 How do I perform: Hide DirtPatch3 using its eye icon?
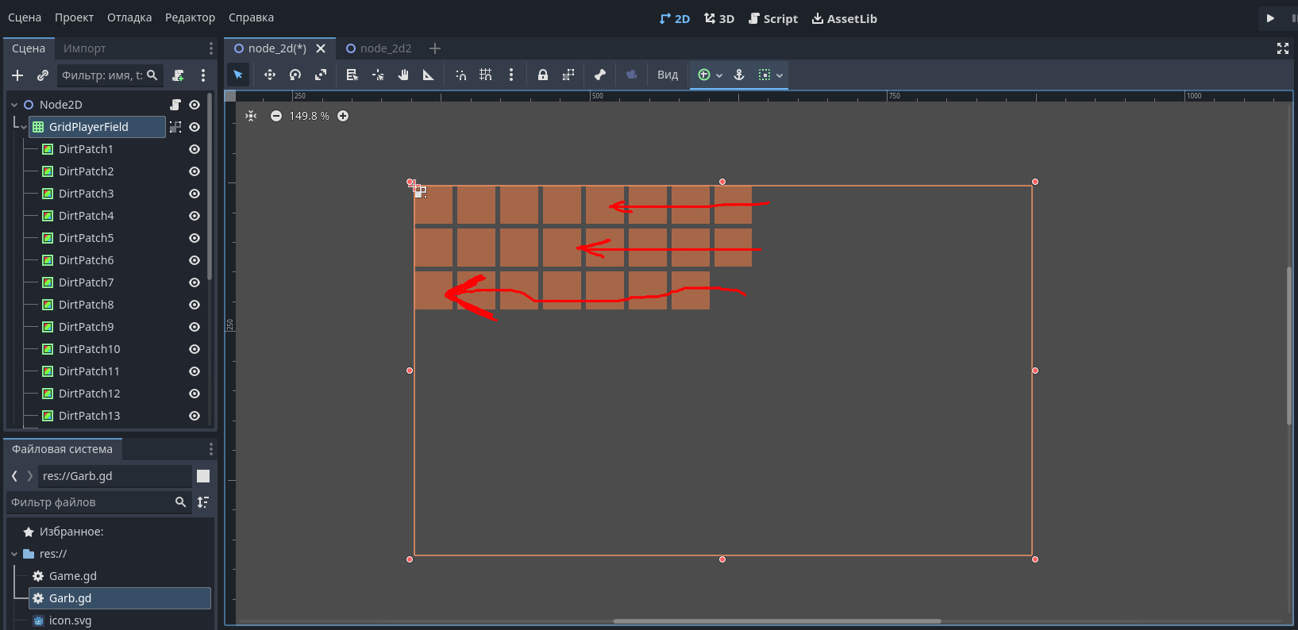point(195,194)
